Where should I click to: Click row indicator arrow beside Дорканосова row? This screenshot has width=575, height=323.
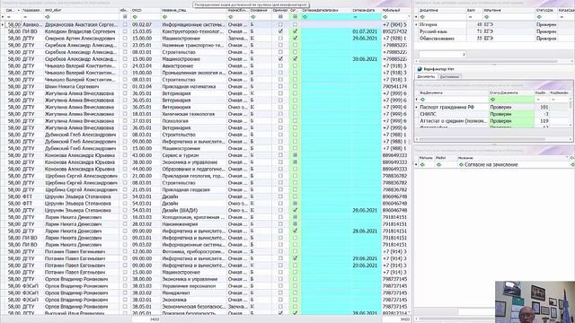(x=3, y=24)
